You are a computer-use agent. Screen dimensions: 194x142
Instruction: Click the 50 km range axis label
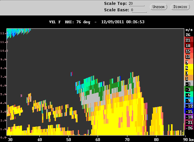(69, 139)
